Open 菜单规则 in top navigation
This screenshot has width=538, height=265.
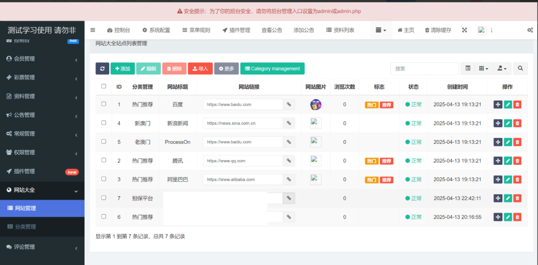[196, 30]
